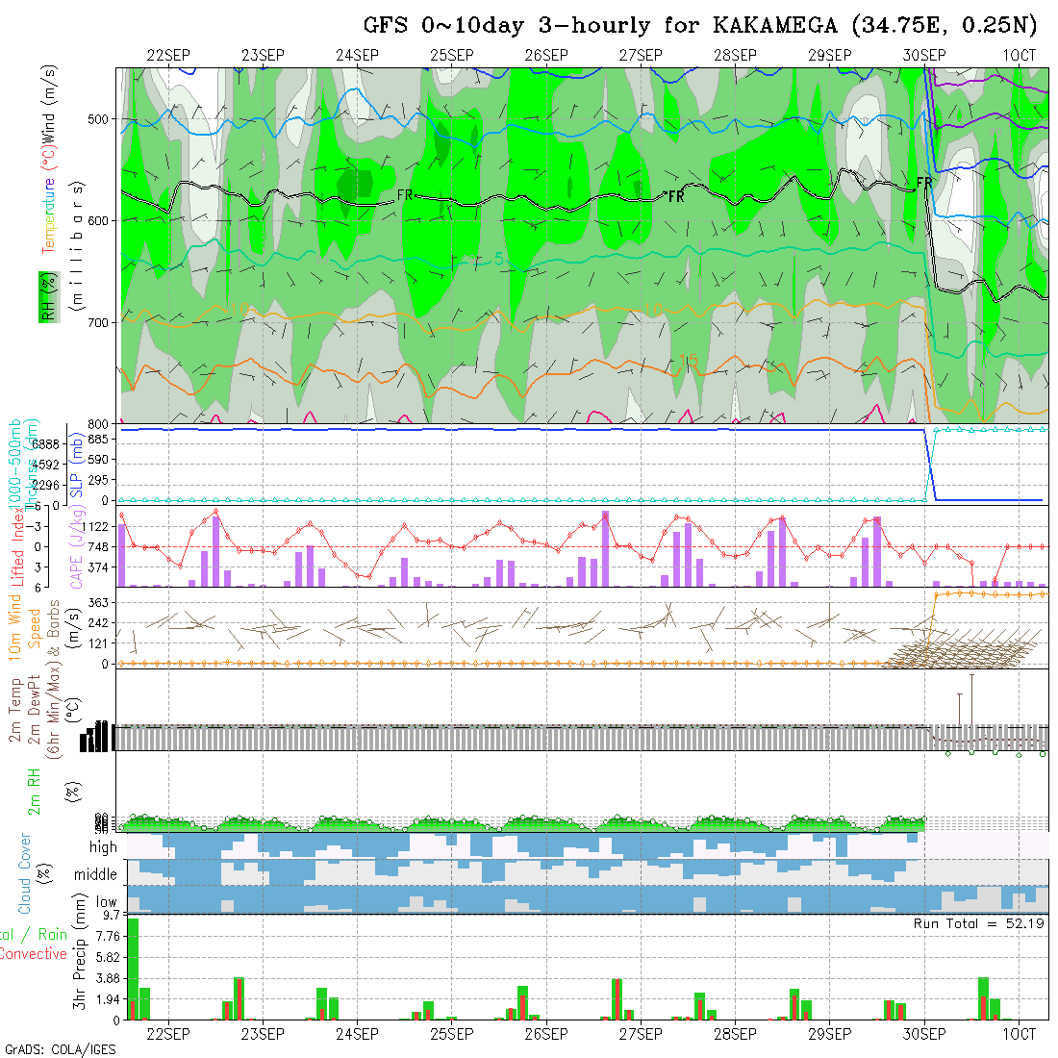
Task: Select the 'high' cloud cover row label
Action: click(x=103, y=847)
